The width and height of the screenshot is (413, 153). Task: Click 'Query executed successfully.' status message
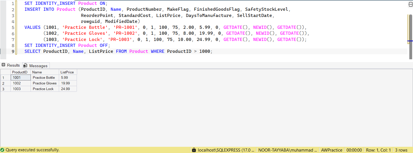tap(33, 150)
